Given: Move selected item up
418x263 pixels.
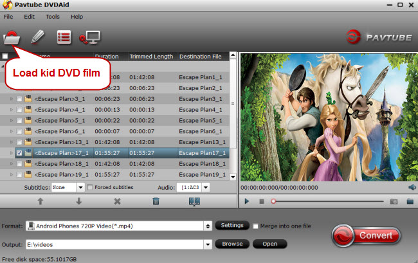Looking at the screenshot, I should click(x=41, y=201).
